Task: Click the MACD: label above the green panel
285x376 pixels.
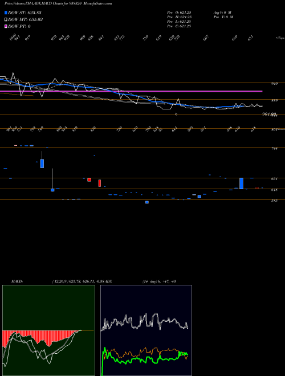Action: click(17, 281)
